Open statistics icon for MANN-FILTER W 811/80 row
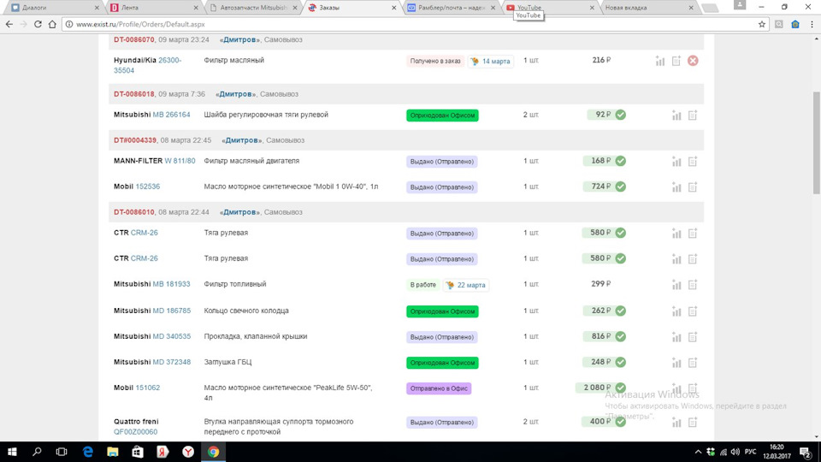The height and width of the screenshot is (462, 821). pyautogui.click(x=676, y=162)
